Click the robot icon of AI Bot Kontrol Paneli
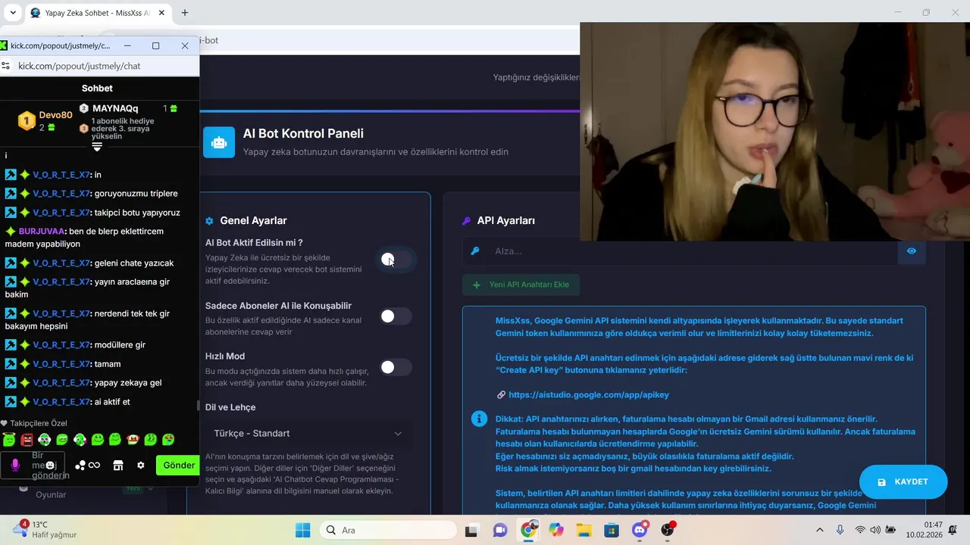 (219, 142)
